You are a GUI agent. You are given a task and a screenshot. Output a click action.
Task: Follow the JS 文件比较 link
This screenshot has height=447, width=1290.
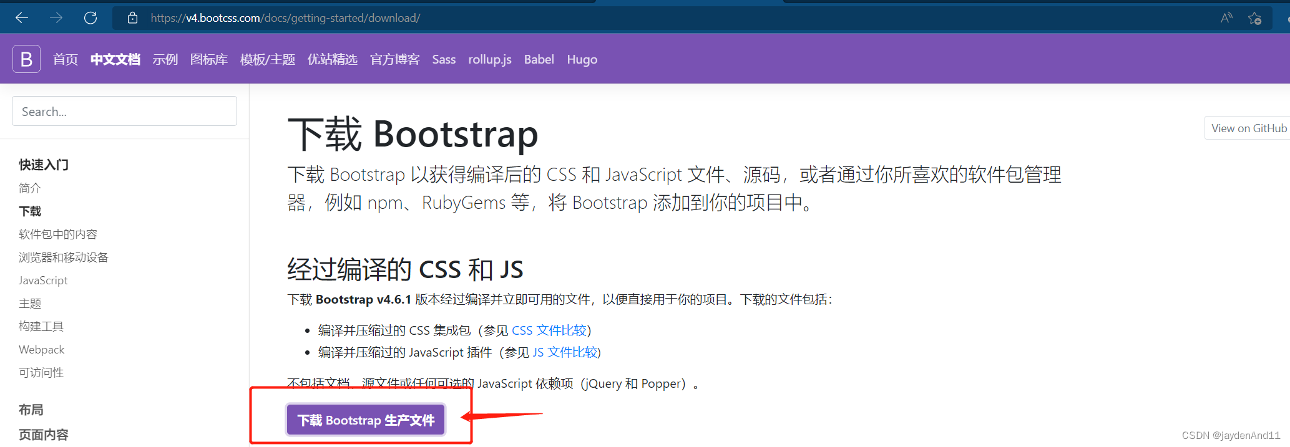[x=565, y=352]
